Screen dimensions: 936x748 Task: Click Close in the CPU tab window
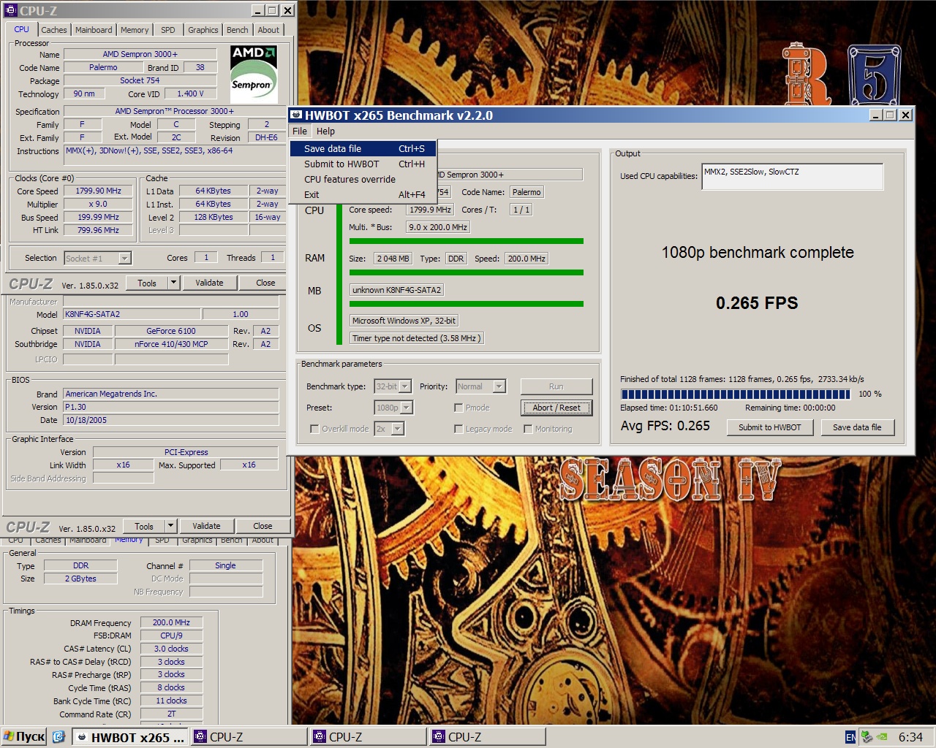pos(265,283)
